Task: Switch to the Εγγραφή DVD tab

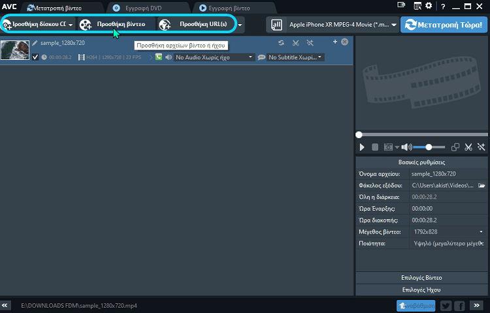Action: point(140,8)
